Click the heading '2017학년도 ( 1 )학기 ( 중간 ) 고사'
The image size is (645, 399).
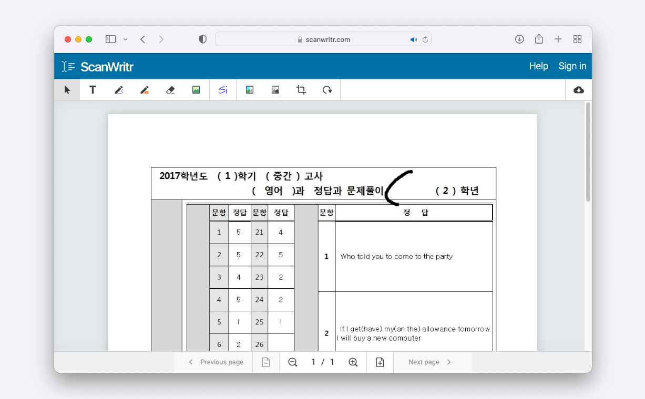click(x=241, y=176)
